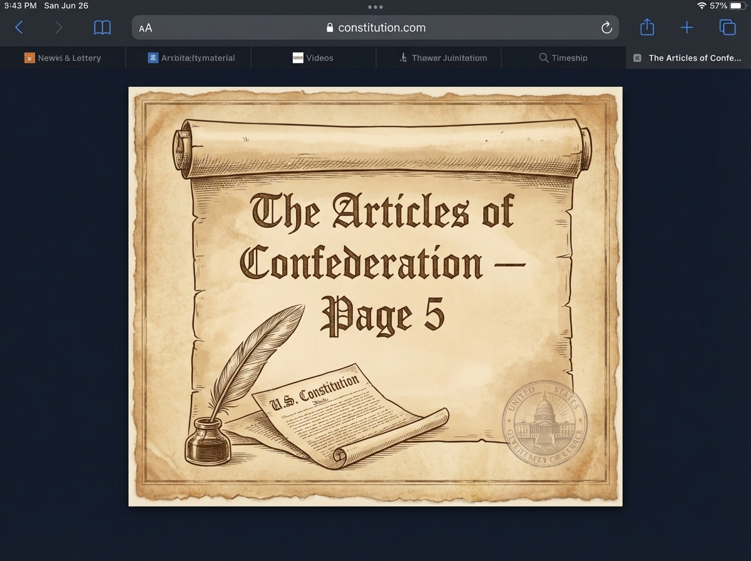Switch to the Videos tab
This screenshot has height=561, width=751.
pyautogui.click(x=313, y=58)
